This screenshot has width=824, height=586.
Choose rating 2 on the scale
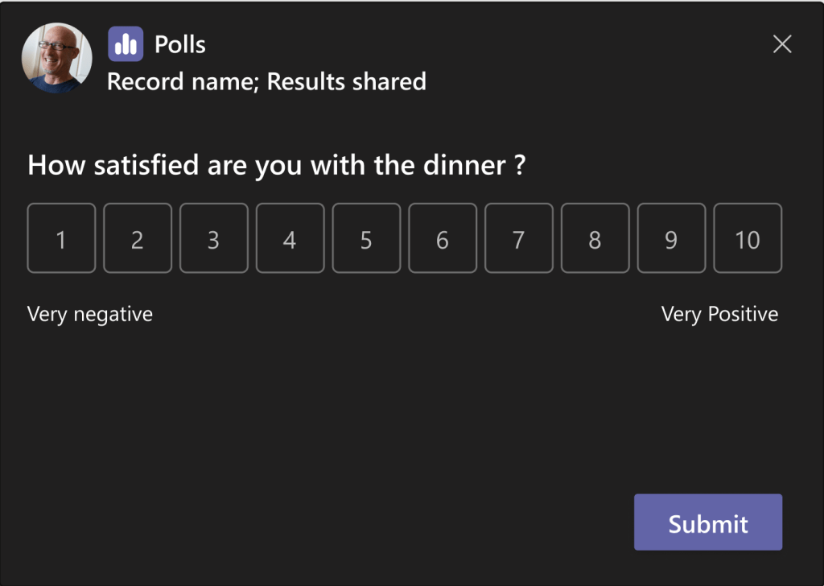pyautogui.click(x=138, y=238)
